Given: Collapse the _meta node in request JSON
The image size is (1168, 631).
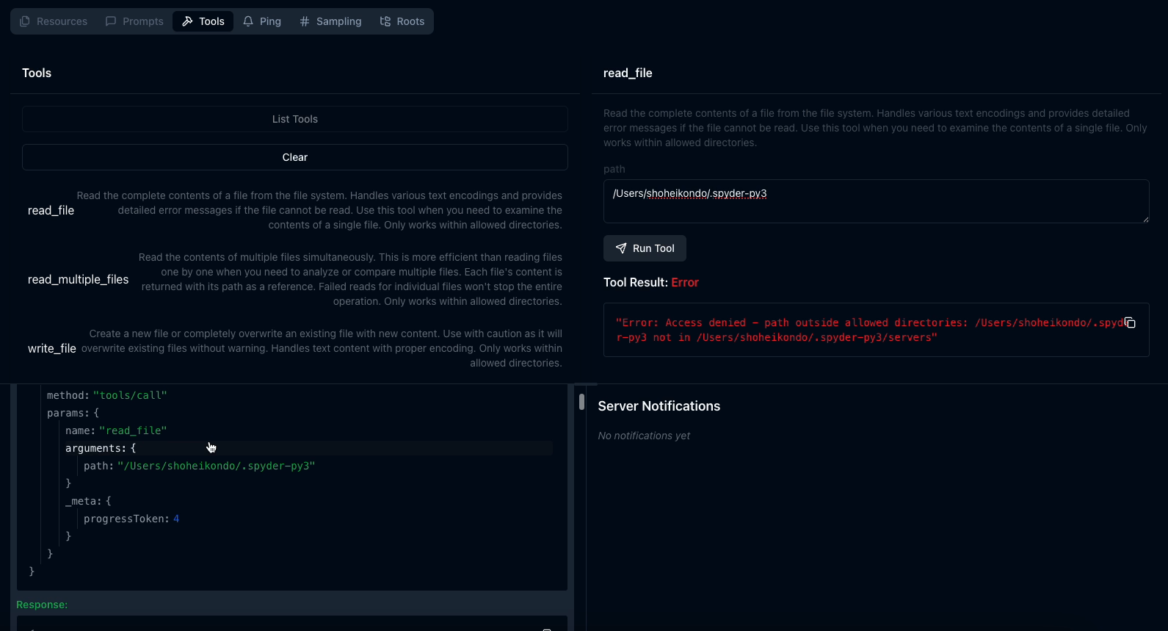Looking at the screenshot, I should (83, 501).
